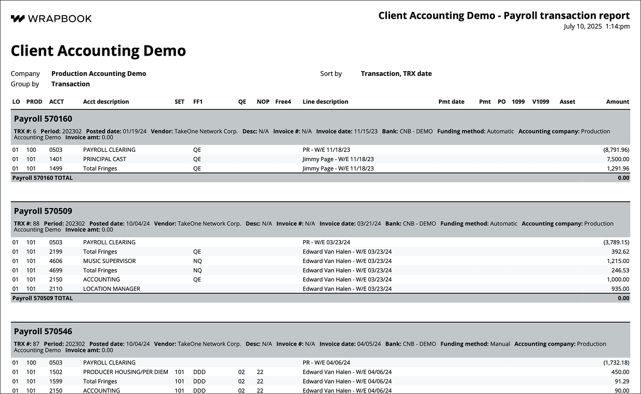Click 'PR - W/E 04/06/24' line description
This screenshot has width=641, height=394.
click(327, 363)
